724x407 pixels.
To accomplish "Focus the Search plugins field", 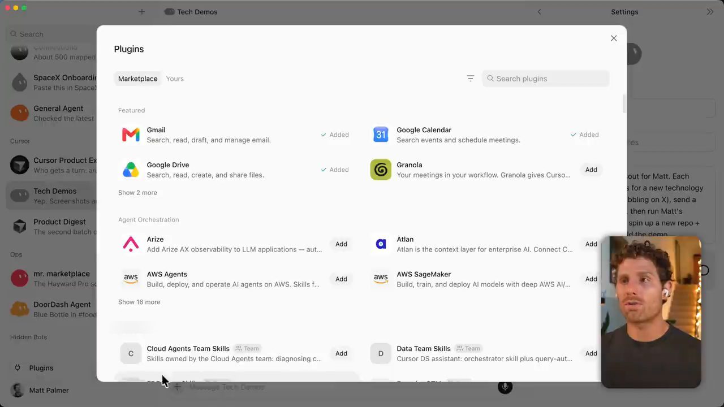I will point(546,79).
